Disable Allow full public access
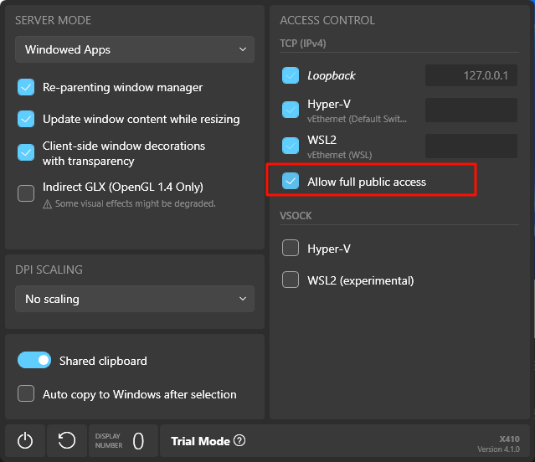This screenshot has height=462, width=535. click(291, 182)
